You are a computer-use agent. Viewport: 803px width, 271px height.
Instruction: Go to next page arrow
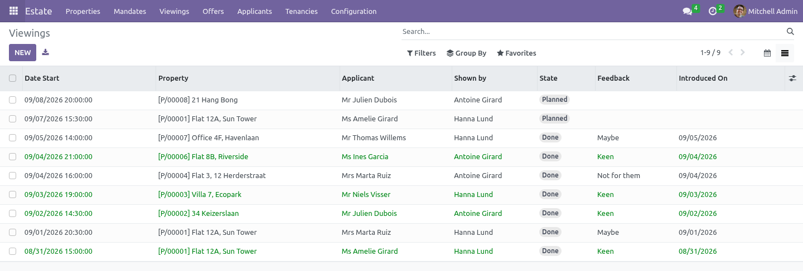tap(743, 53)
